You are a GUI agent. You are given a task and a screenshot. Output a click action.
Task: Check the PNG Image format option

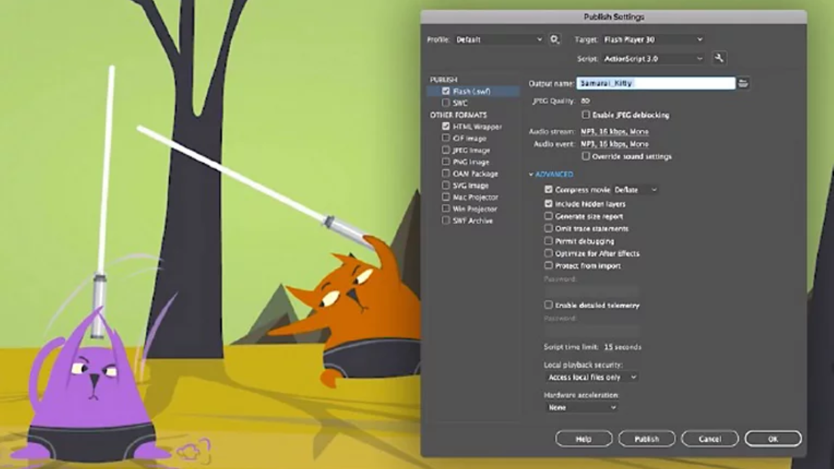click(446, 162)
